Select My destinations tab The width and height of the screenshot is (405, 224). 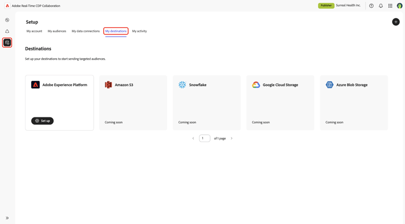click(x=116, y=31)
